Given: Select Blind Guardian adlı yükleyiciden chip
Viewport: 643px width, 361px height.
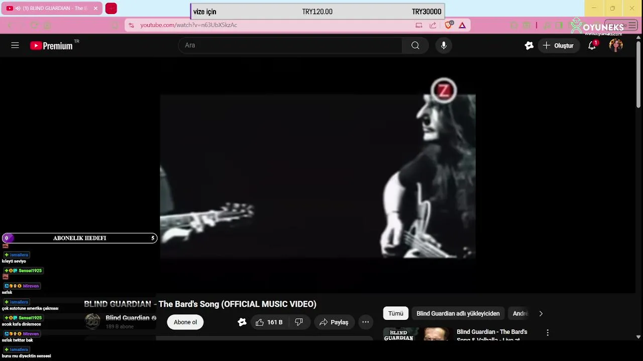Looking at the screenshot, I should pos(458,313).
